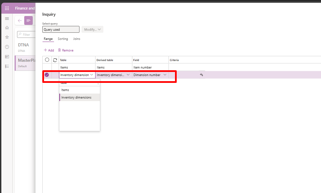Open the Workspaces icon in sidebar
Viewport: 321px width, 193px height.
[7, 57]
